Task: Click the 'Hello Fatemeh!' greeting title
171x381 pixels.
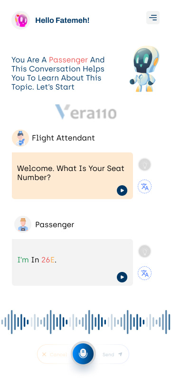Action: pos(62,20)
